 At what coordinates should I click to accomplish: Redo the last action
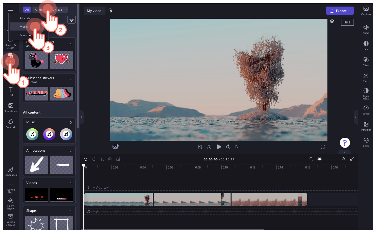point(94,159)
